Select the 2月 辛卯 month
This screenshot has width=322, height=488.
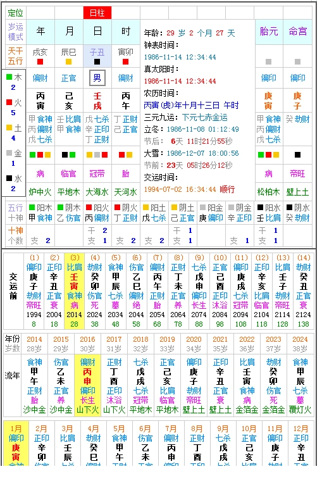click(41, 443)
